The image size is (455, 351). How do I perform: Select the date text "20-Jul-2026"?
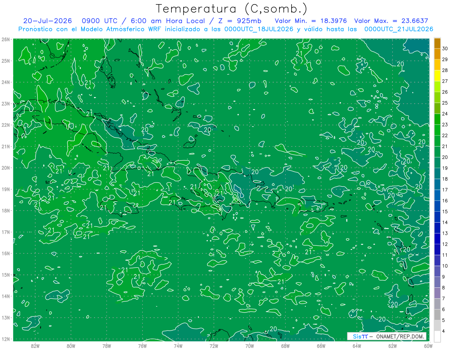pyautogui.click(x=47, y=21)
